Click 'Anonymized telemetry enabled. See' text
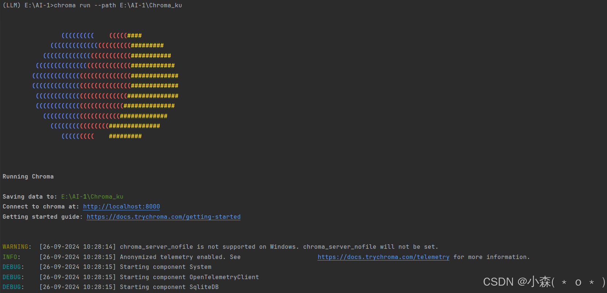 (180, 257)
